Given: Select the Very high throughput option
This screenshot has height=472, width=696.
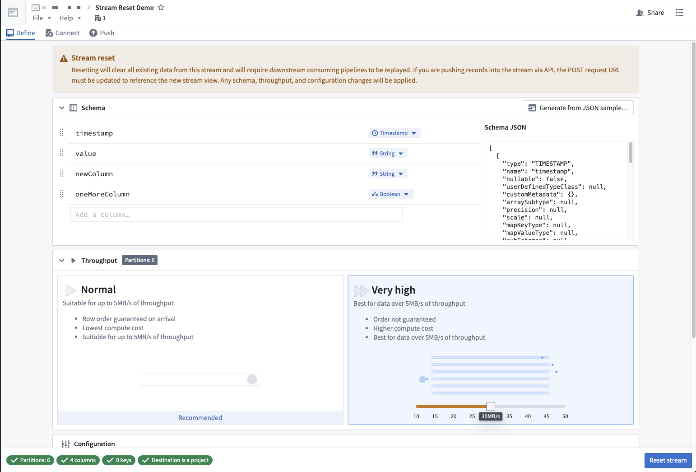Looking at the screenshot, I should tap(491, 350).
